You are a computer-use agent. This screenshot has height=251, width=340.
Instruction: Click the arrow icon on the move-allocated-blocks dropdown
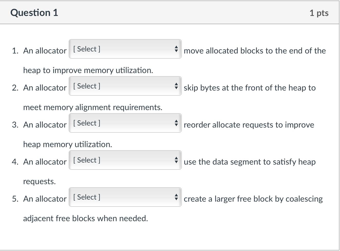click(176, 49)
